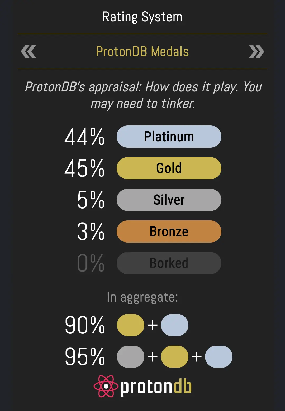This screenshot has height=411, width=285.
Task: Click the Bronze medal badge
Action: [169, 231]
